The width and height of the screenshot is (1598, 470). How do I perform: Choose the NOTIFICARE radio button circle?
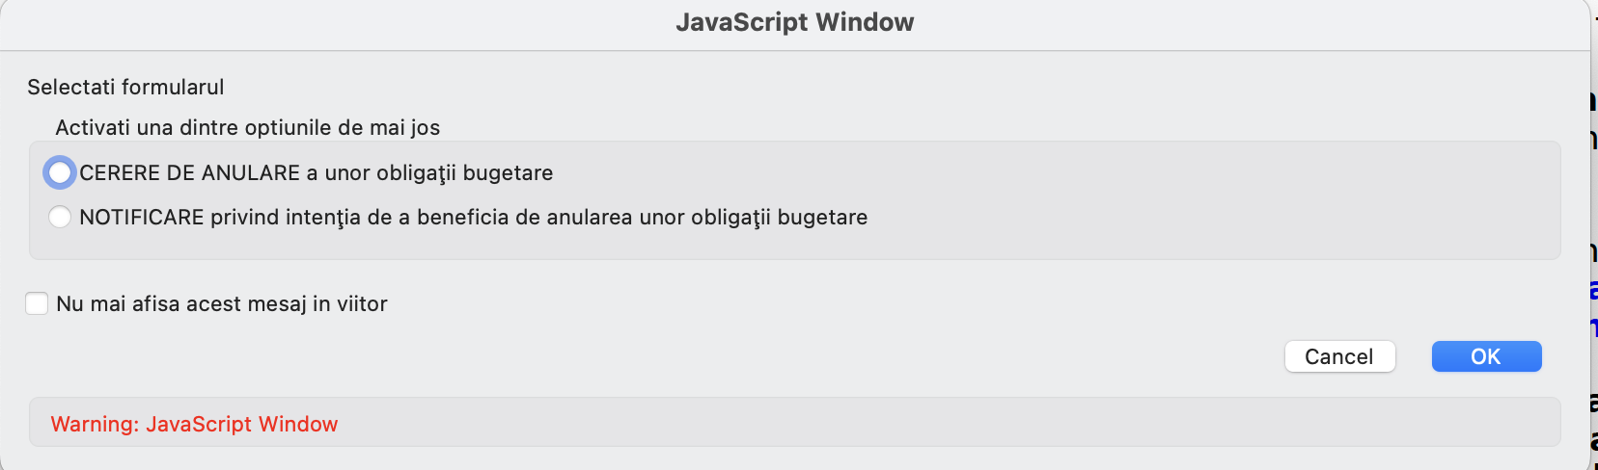pyautogui.click(x=60, y=218)
